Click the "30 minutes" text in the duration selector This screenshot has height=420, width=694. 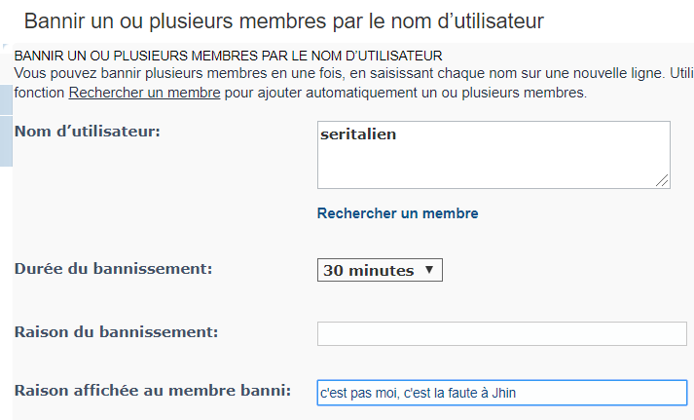point(368,271)
